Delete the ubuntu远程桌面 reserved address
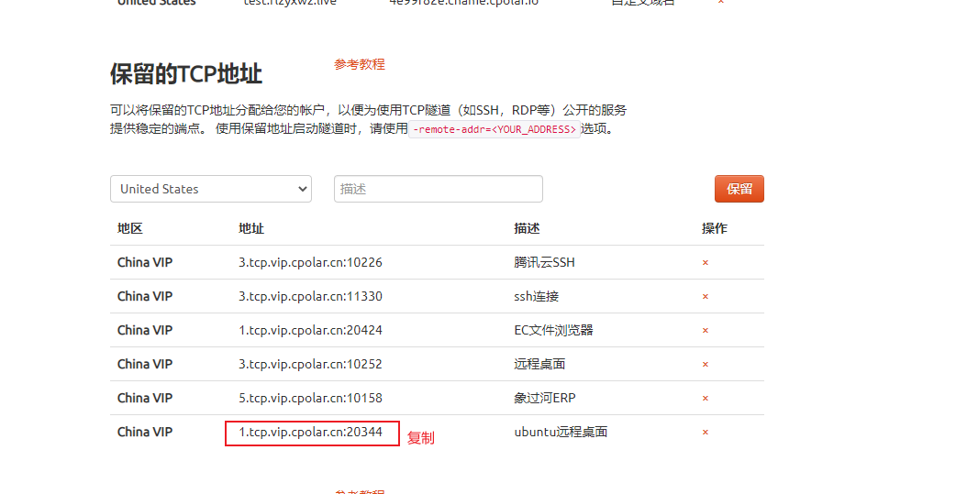967x494 pixels. [705, 433]
